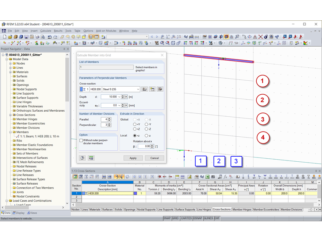This screenshot has width=322, height=242.
Task: Click the New Line tool icon
Action: [13, 43]
